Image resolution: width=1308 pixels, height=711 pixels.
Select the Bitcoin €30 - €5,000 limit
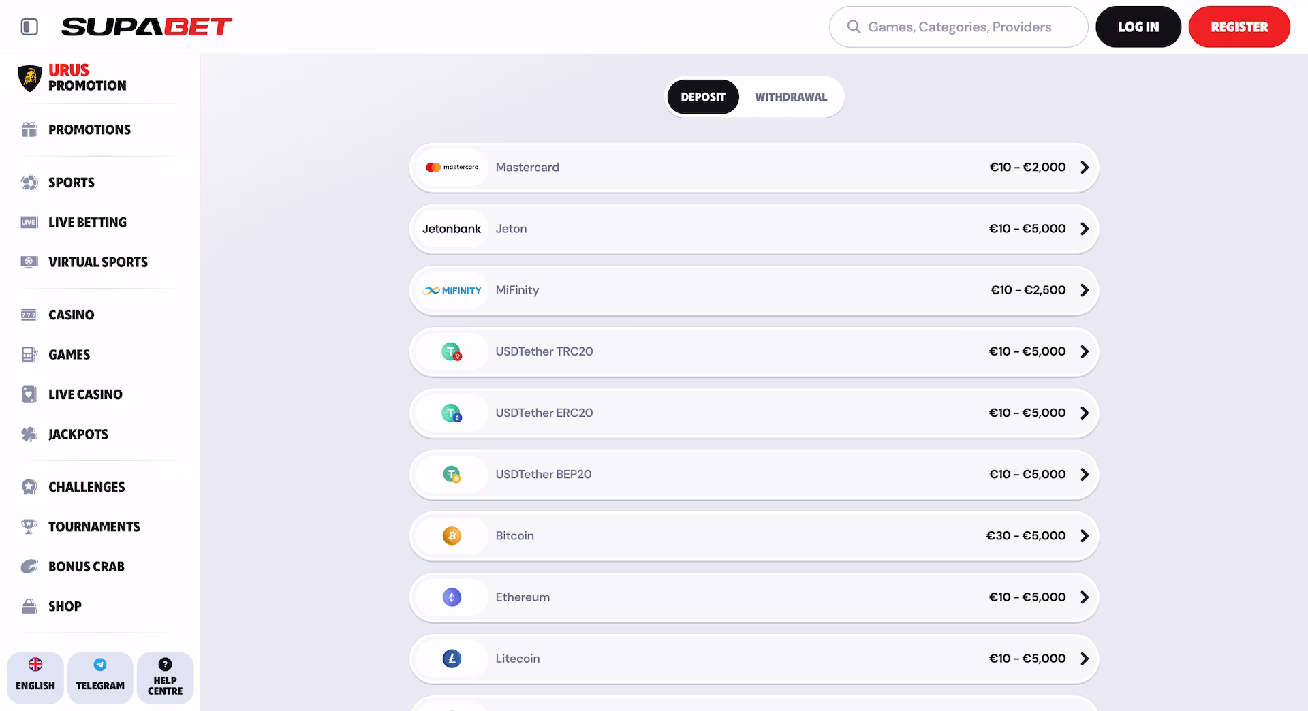click(x=1026, y=536)
